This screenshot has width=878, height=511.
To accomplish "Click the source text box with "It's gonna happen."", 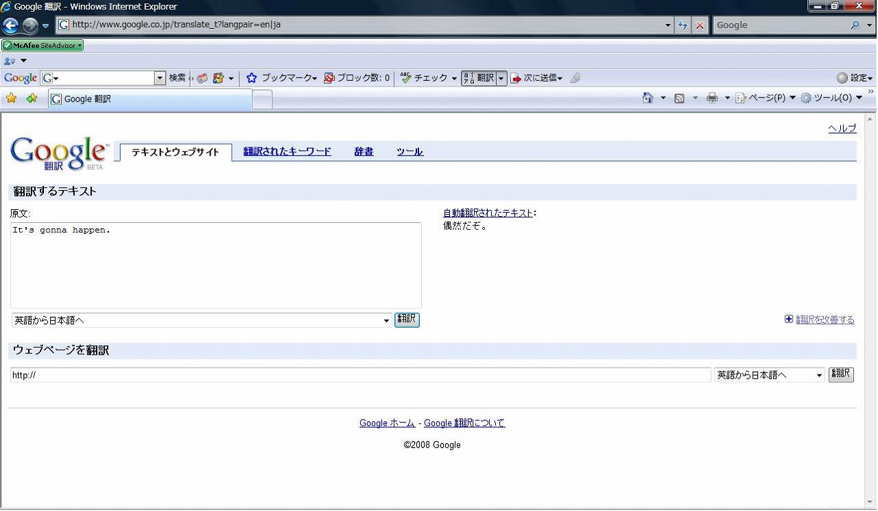I will coord(216,265).
